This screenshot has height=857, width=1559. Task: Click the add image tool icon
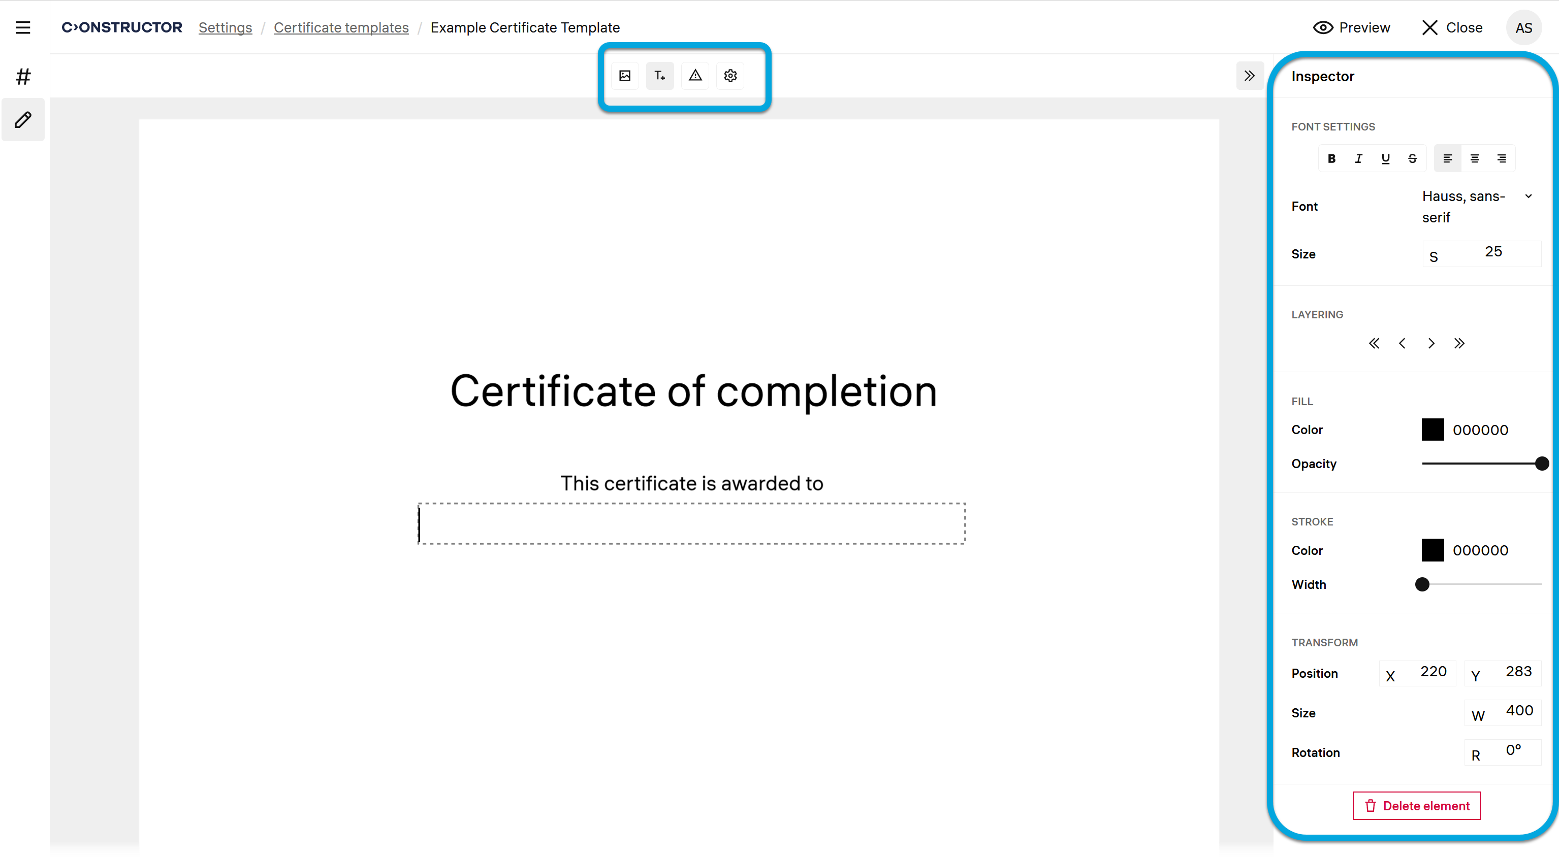pyautogui.click(x=625, y=76)
